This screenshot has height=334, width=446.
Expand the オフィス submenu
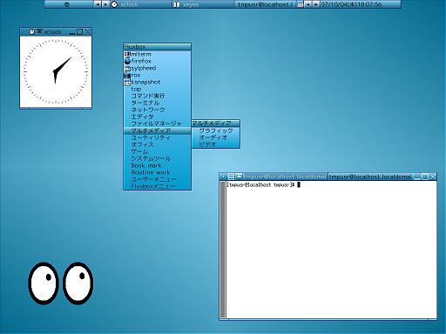coord(157,144)
